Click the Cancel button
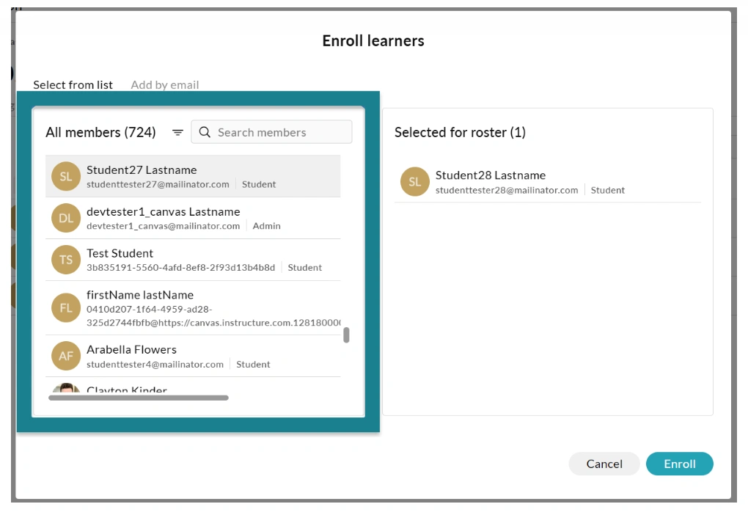748x515 pixels. [604, 464]
